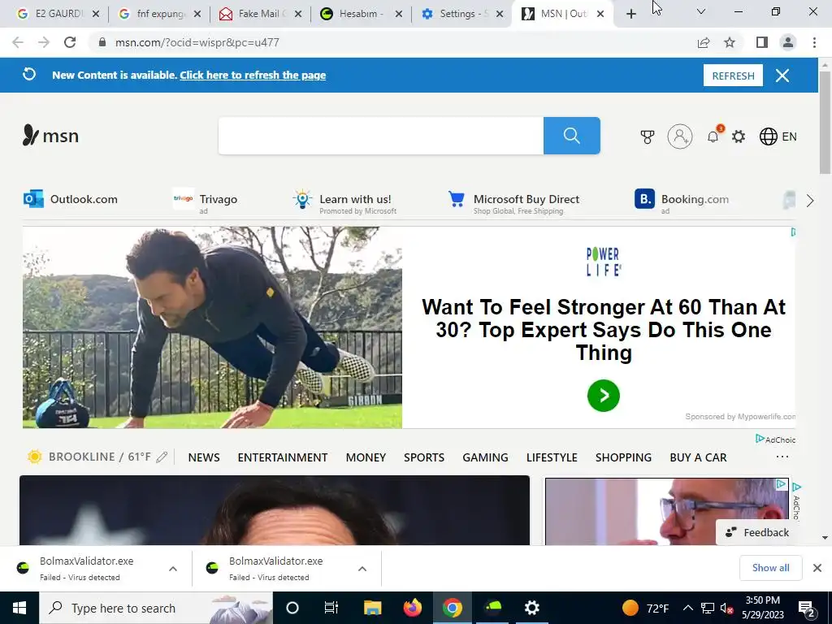Click the green arrow button in Power Life ad
832x624 pixels.
click(604, 396)
